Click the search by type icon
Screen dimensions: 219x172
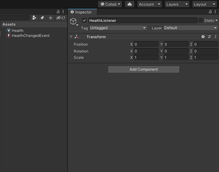[34, 18]
